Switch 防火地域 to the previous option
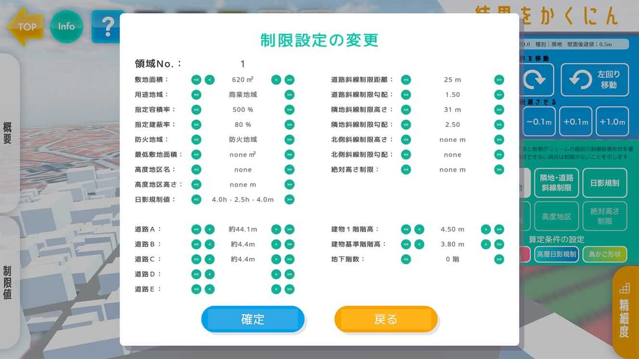 [196, 139]
